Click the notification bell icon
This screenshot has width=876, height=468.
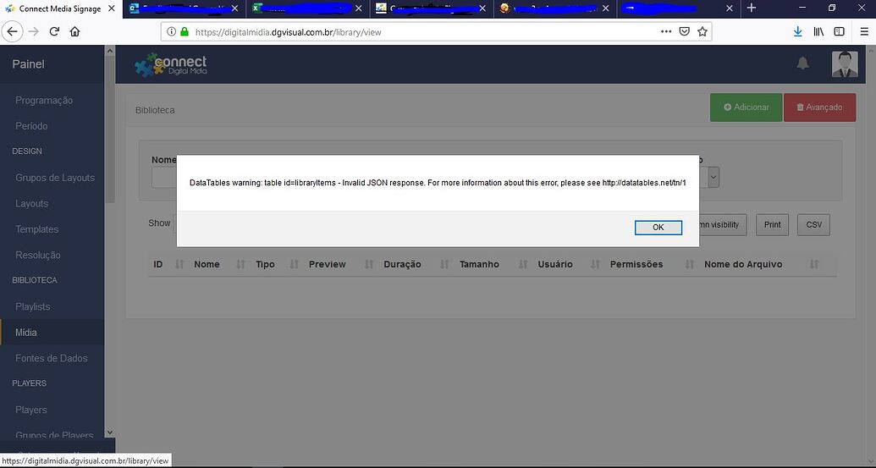point(802,63)
